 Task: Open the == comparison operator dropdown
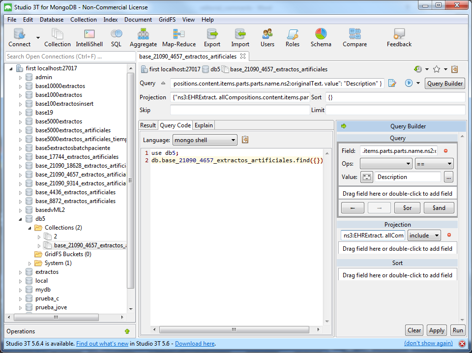pyautogui.click(x=434, y=164)
